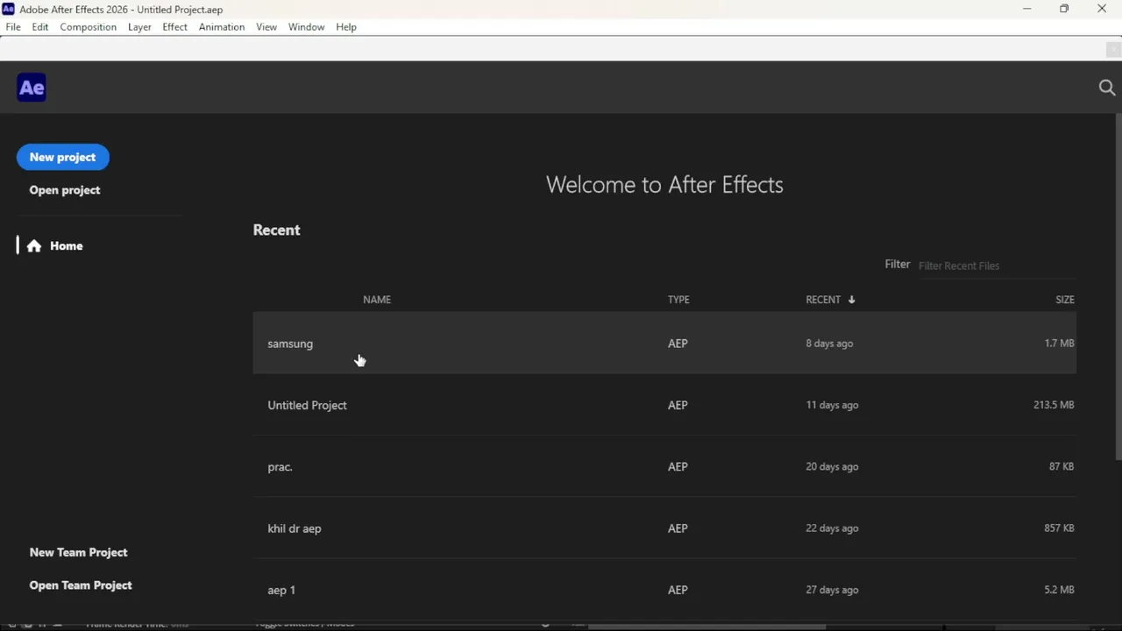This screenshot has width=1122, height=631.
Task: Click the vertical scrollbar of Home screen
Action: (1118, 287)
